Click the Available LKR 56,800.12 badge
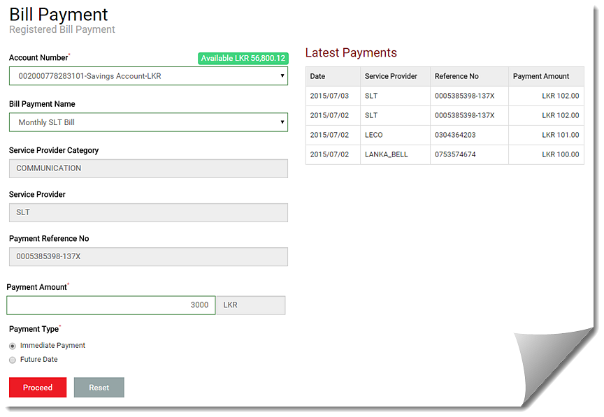The height and width of the screenshot is (417, 604). point(243,58)
